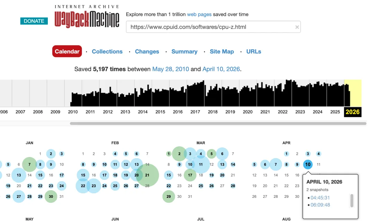Select March 6 capture day
Screen dimensions: 374x221
(x=222, y=154)
